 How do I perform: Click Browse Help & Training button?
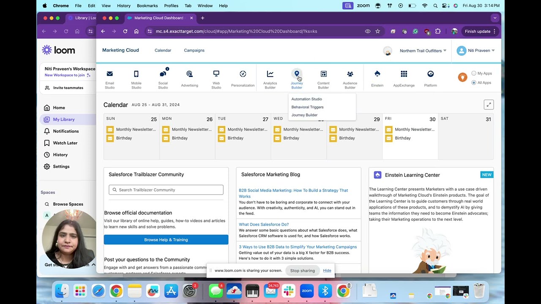click(x=166, y=240)
